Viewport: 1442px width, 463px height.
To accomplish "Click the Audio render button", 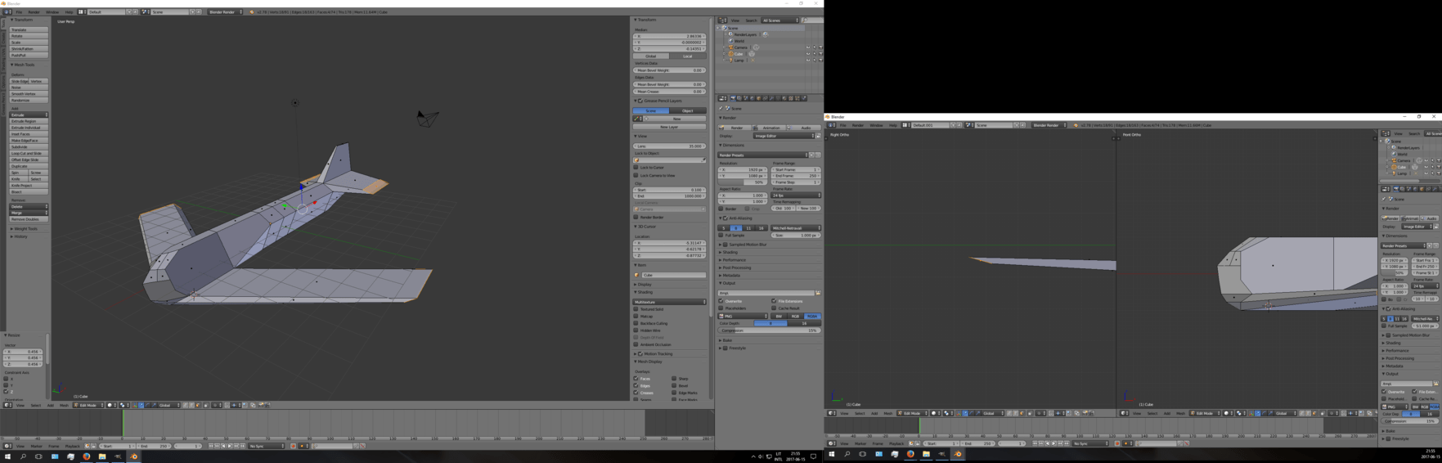I will (x=803, y=128).
